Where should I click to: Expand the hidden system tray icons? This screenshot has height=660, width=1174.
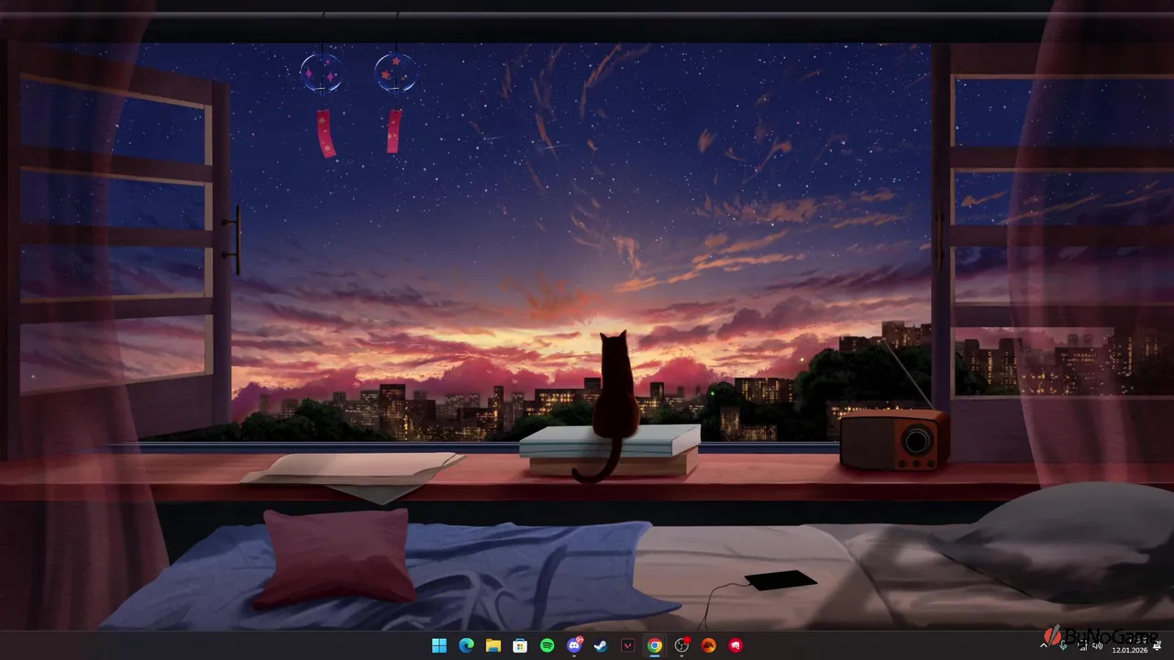[x=1044, y=645]
